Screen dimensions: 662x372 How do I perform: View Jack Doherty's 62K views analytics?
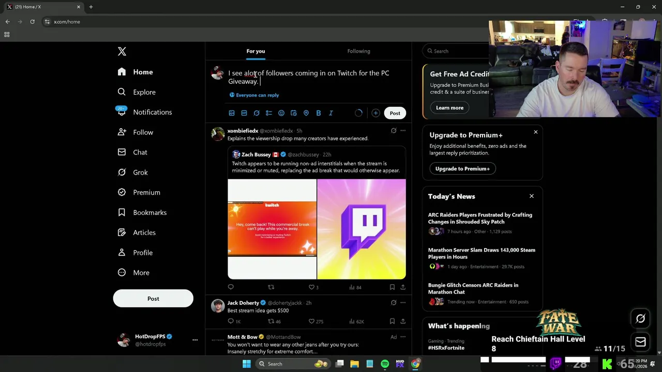(357, 321)
